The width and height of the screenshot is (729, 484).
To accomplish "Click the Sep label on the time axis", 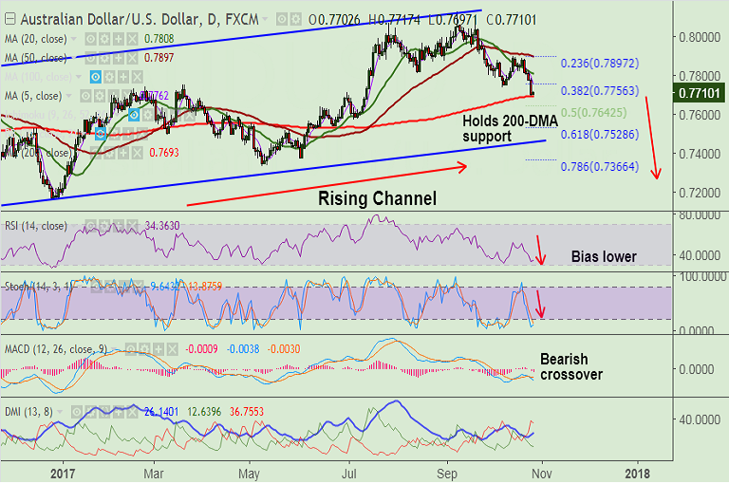I will pos(447,474).
